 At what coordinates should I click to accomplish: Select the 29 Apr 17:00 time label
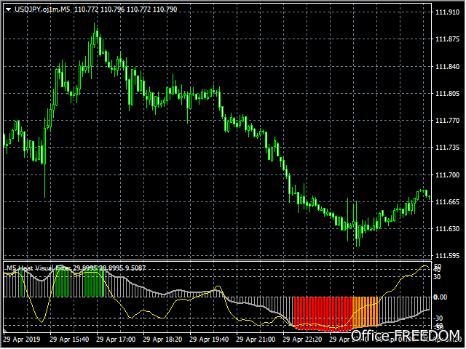(x=116, y=340)
